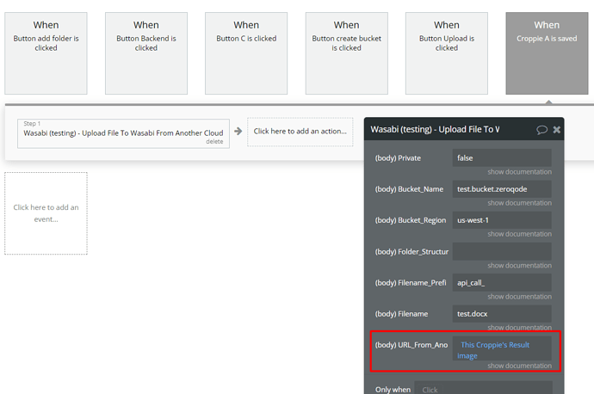Select the 'Button Upload is clicked' event
Viewport: 594px width, 394px height.
coord(447,53)
